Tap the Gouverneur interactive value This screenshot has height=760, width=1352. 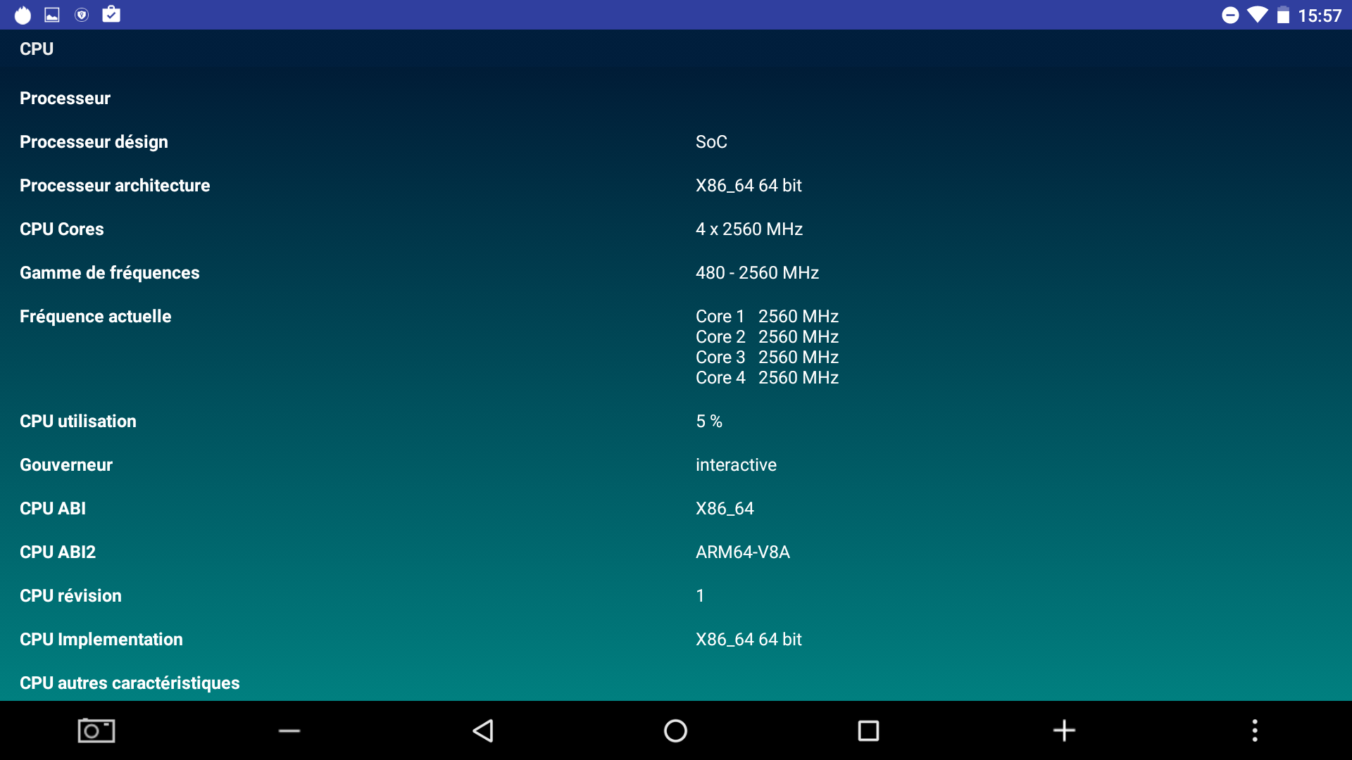(736, 464)
